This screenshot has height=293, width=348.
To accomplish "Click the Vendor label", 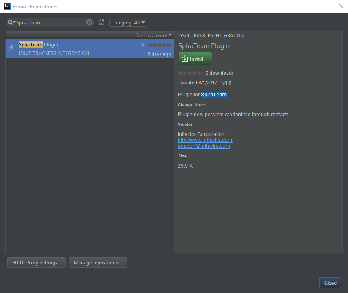I will (185, 125).
